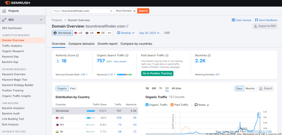Click Keywords 5.2K link

point(110,74)
